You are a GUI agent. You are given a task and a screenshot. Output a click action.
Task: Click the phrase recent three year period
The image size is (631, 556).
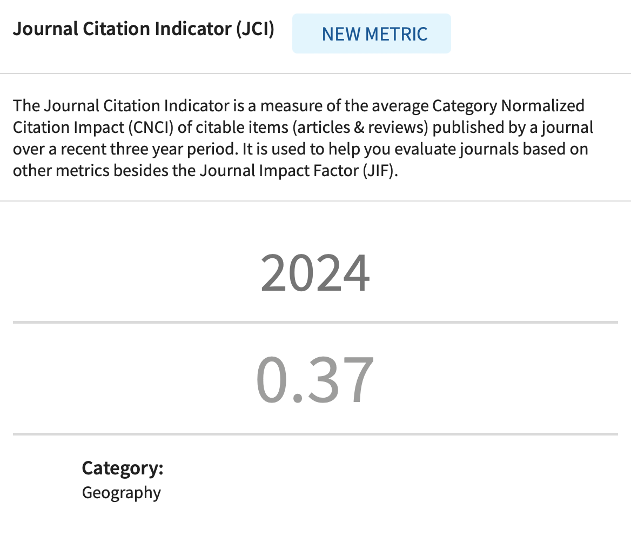click(149, 149)
